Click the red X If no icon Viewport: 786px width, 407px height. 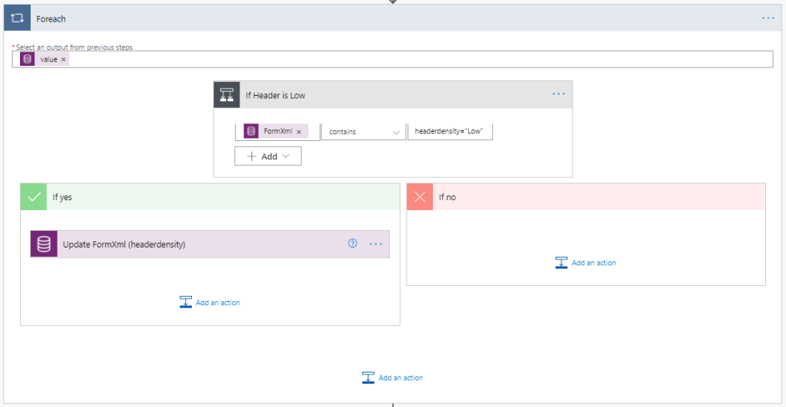tap(420, 197)
